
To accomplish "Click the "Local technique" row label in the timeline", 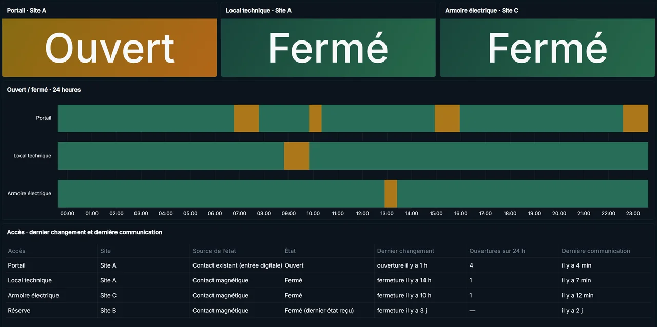I will [32, 156].
